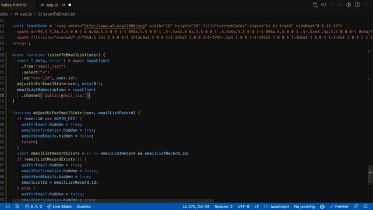The height and width of the screenshot is (210, 373).
Task: Click the ADMIN_UID constant
Action: click(65, 118)
